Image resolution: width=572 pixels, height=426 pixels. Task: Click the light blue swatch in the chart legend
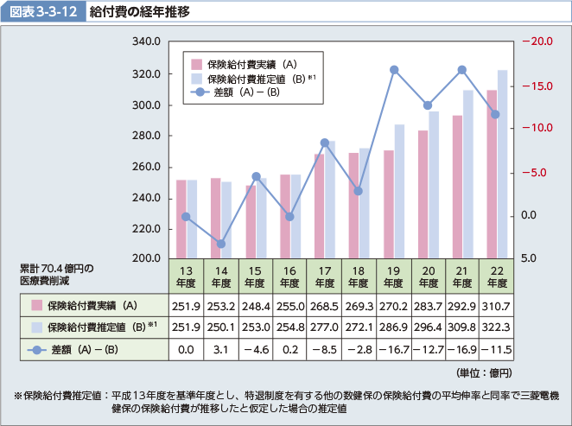click(196, 79)
